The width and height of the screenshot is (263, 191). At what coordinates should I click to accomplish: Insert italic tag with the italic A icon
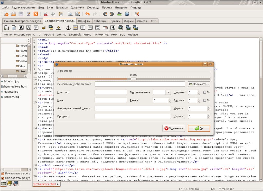[29, 28]
